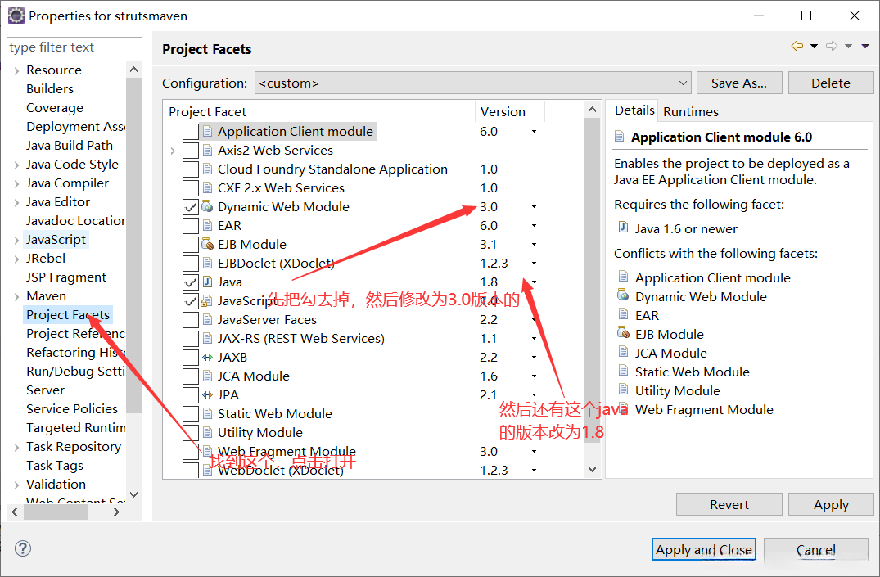Select Project Facets in the sidebar
Screen dimensions: 880x577
68,315
